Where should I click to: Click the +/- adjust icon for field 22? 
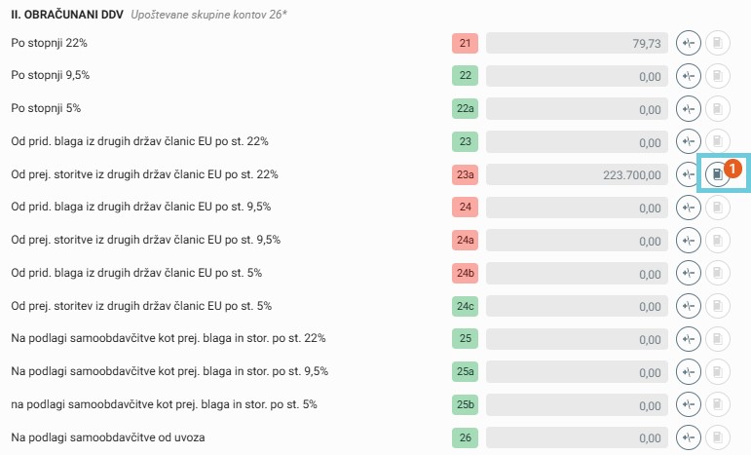tap(689, 76)
